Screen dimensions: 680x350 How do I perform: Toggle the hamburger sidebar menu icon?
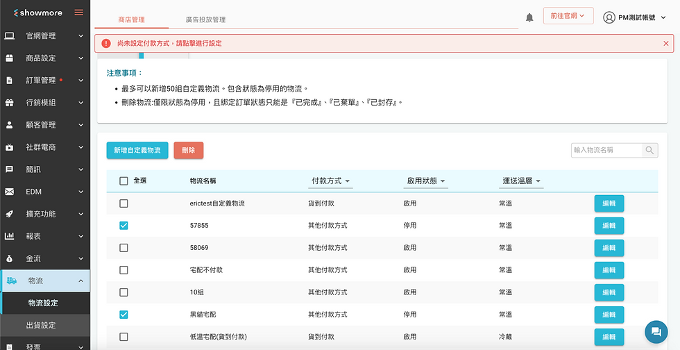(x=79, y=12)
